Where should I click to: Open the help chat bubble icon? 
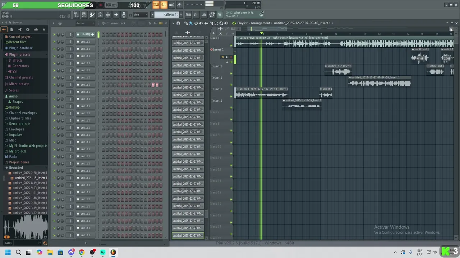pyautogui.click(x=212, y=15)
